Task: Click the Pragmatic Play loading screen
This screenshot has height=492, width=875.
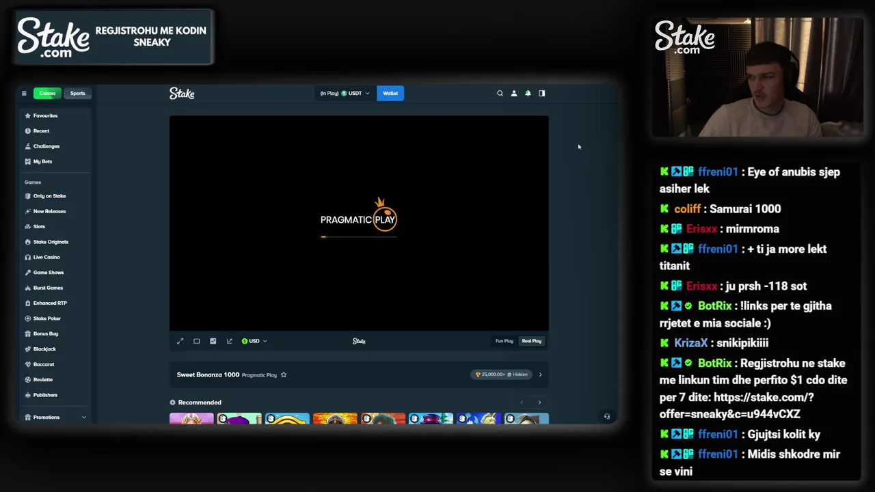Action: (x=359, y=223)
